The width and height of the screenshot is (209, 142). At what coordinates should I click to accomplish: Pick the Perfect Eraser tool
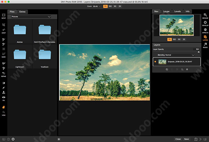(x=4, y=83)
